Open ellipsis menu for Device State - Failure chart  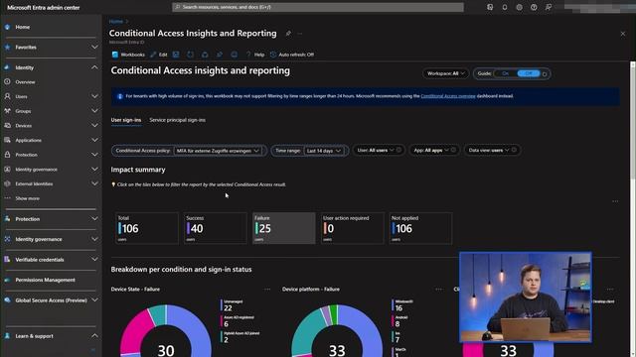[x=267, y=290]
